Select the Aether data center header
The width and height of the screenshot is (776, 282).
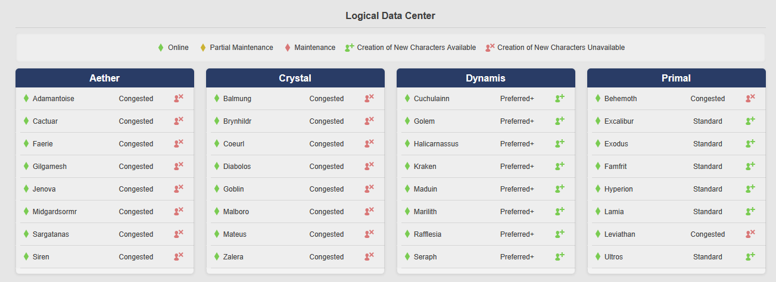[105, 79]
